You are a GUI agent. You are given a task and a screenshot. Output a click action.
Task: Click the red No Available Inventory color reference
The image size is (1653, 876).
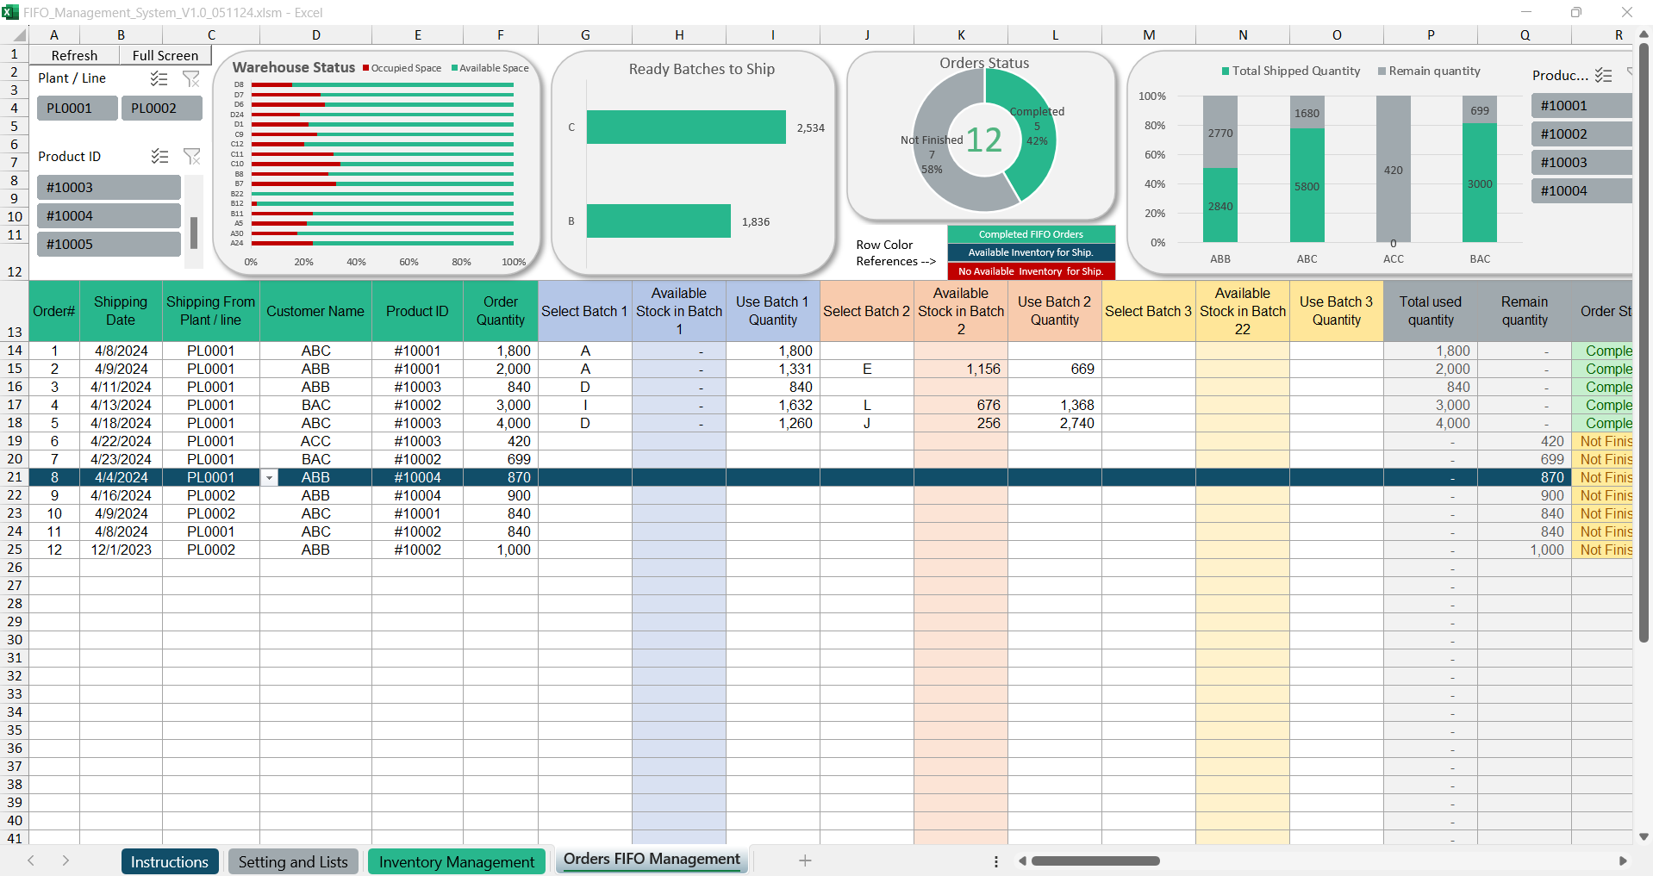pyautogui.click(x=1031, y=271)
